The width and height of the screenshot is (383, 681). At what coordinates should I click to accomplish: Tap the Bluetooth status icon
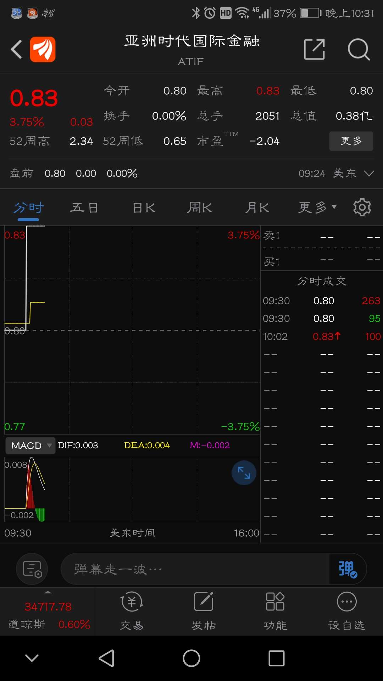[196, 13]
